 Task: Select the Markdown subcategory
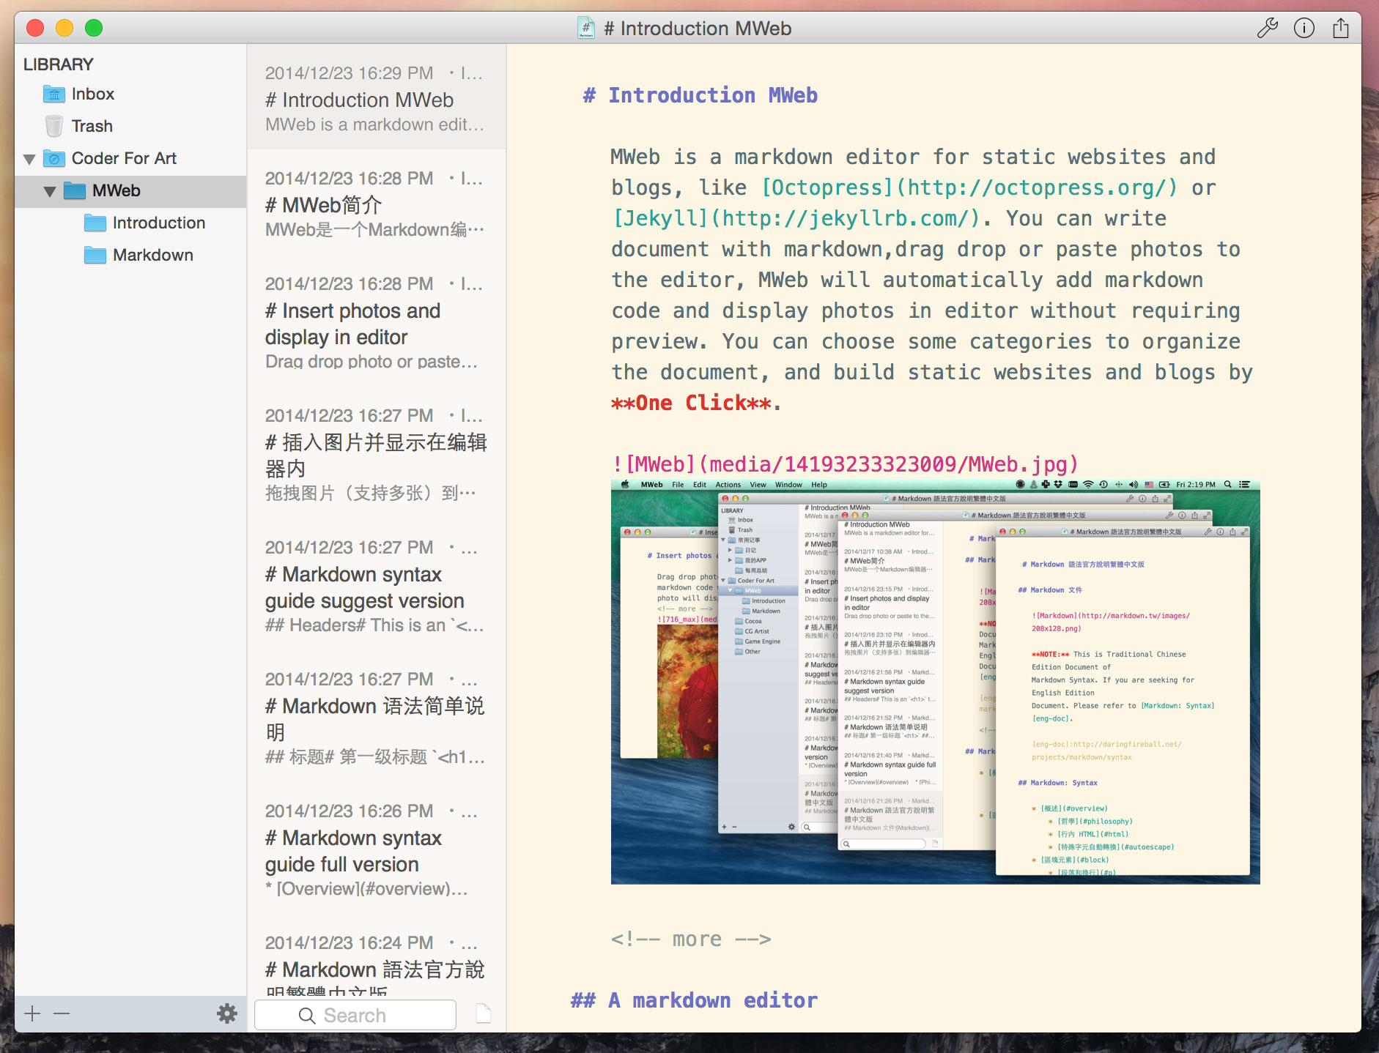point(130,255)
